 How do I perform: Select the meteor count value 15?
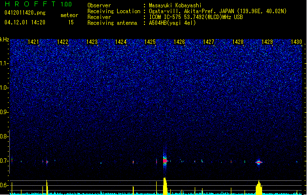[x=71, y=22]
